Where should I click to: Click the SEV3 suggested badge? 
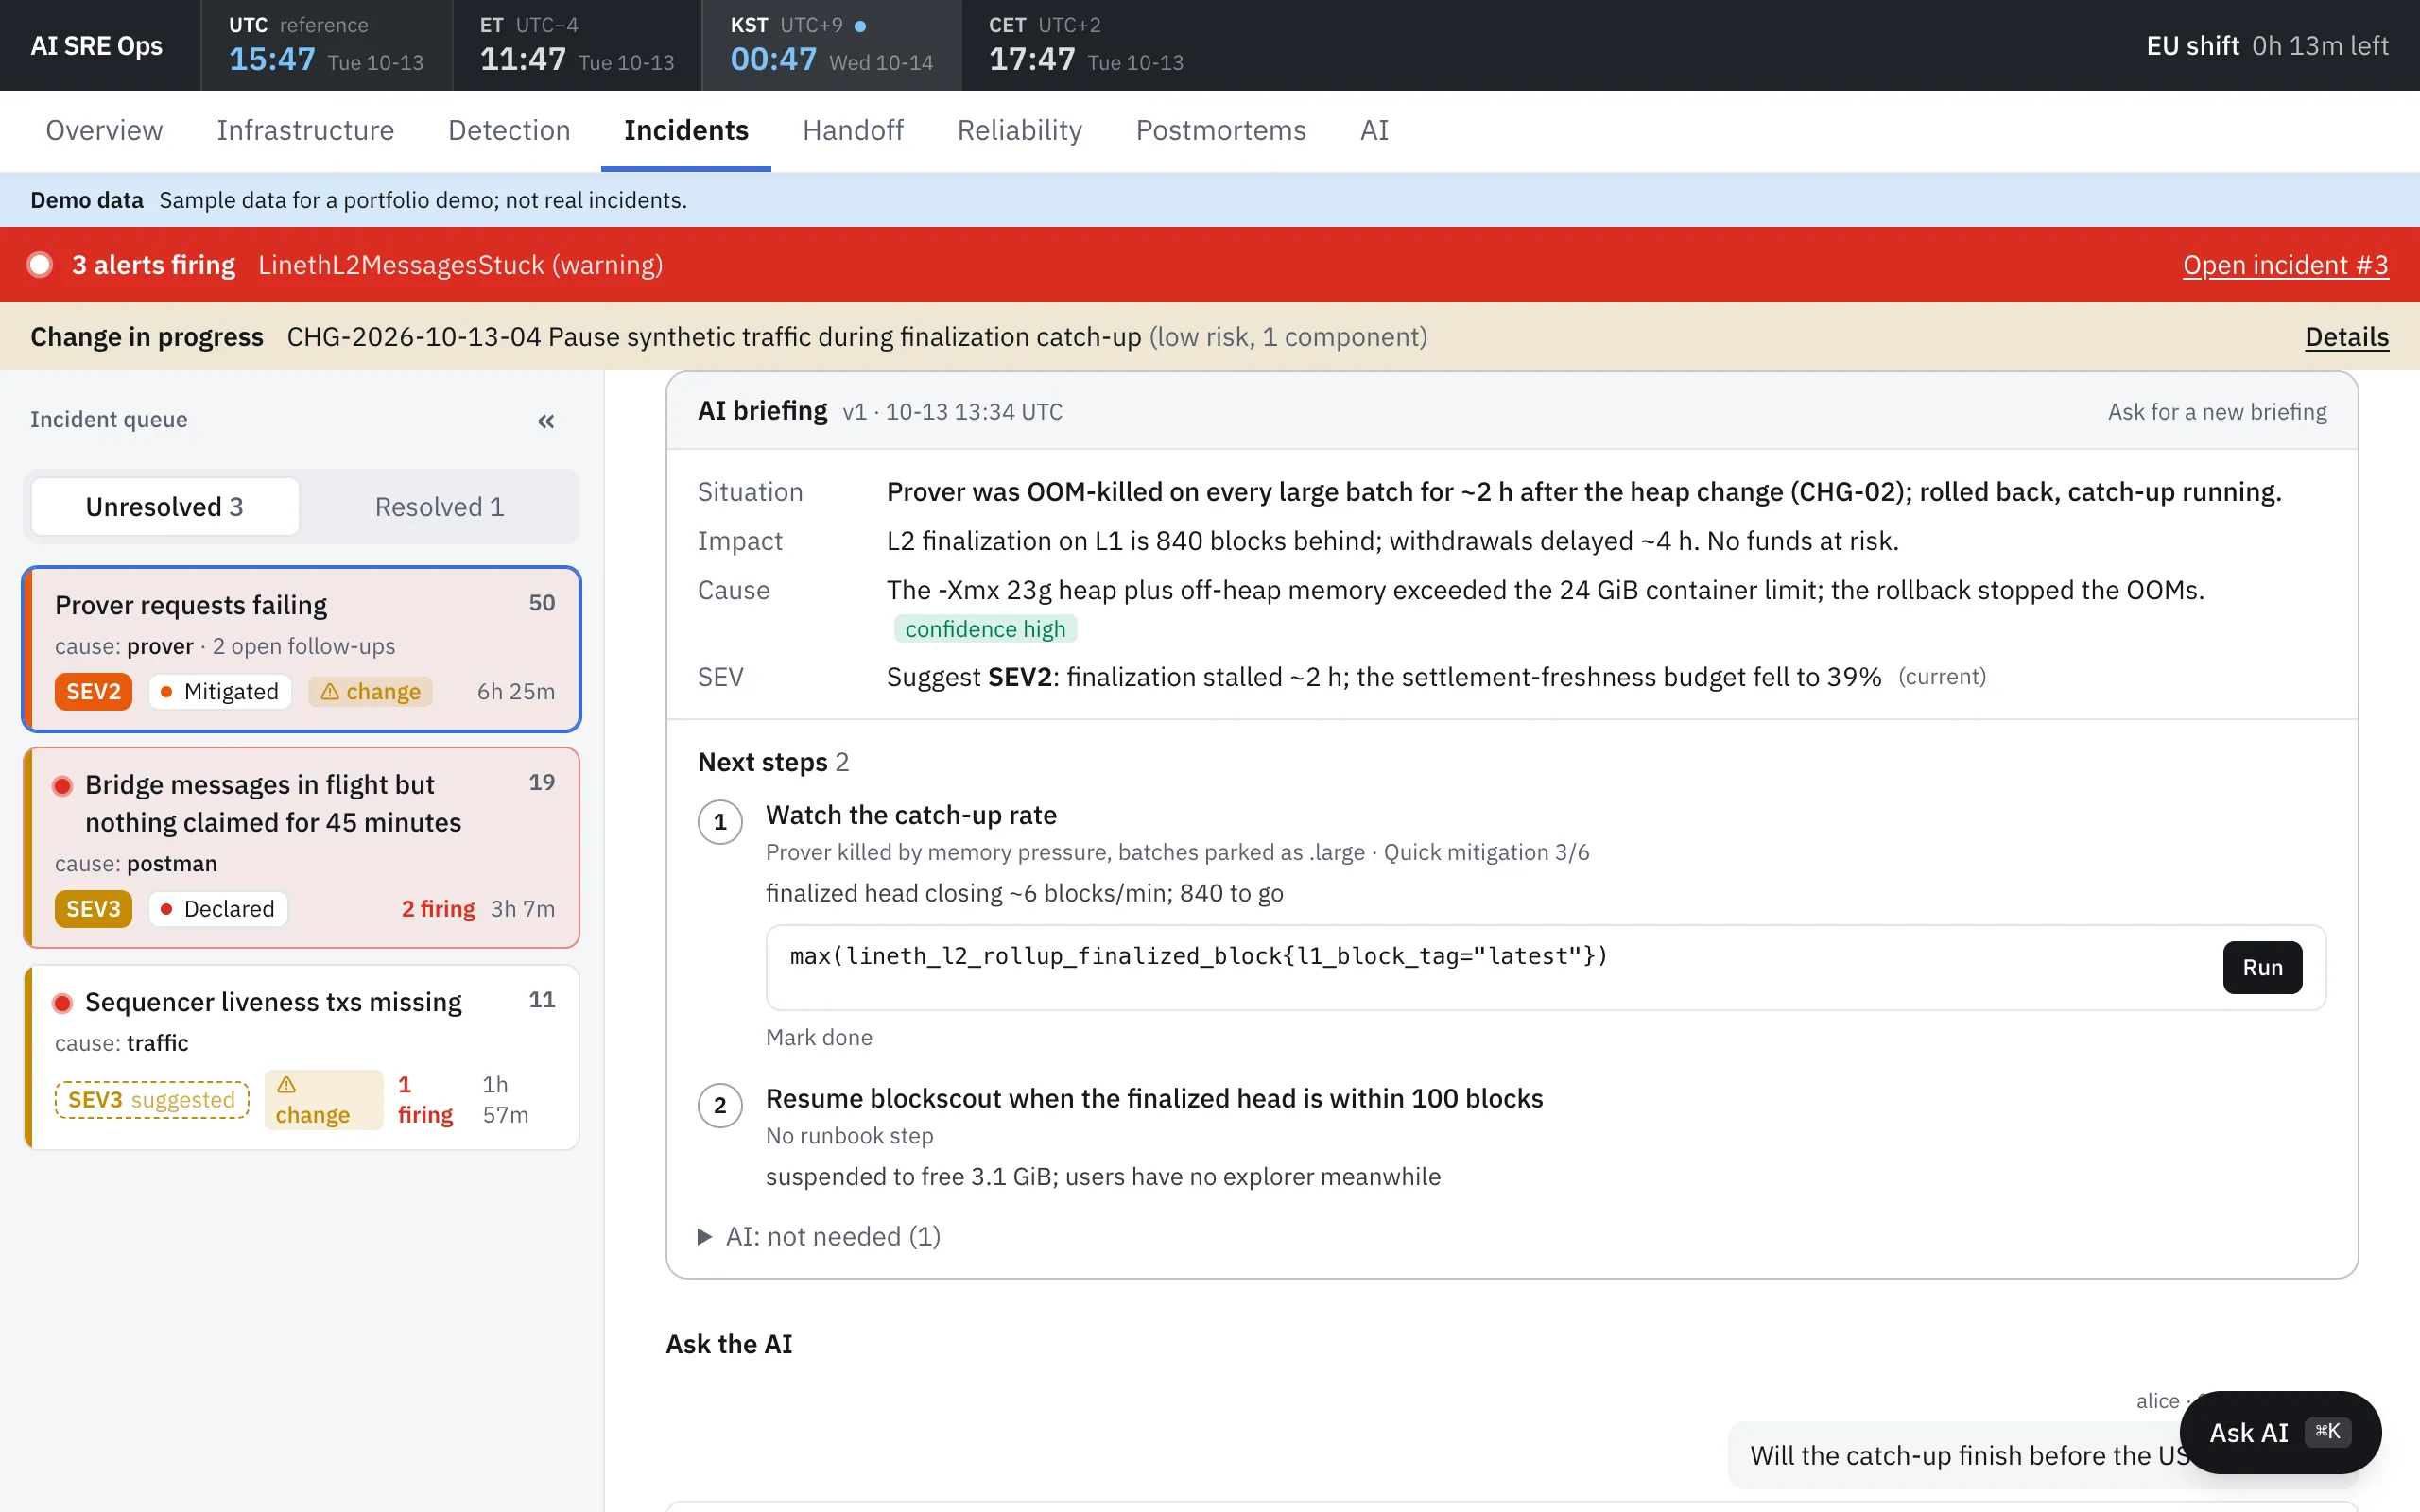pos(152,1100)
